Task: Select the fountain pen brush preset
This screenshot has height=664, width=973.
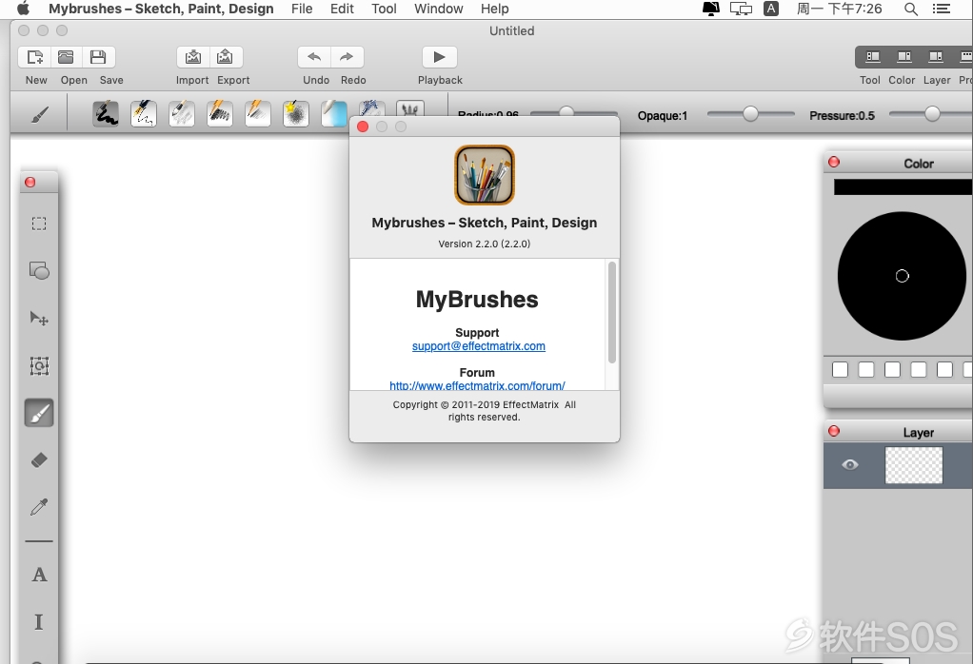Action: 144,113
